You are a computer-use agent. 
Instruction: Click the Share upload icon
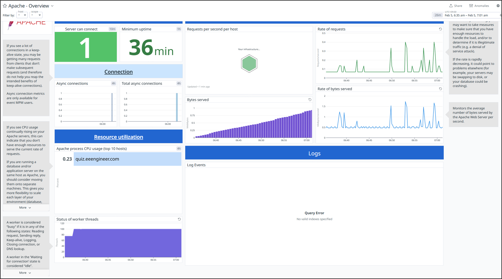(x=451, y=6)
